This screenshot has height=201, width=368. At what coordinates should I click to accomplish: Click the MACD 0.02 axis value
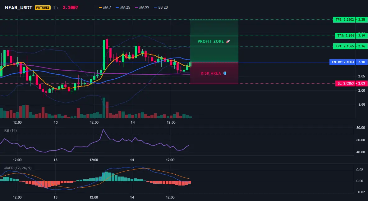pos(360,170)
